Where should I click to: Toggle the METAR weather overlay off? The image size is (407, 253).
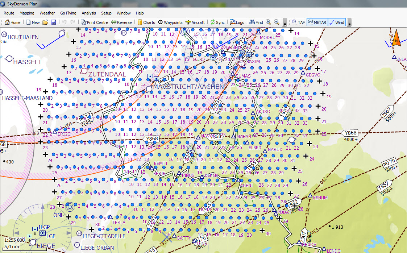317,22
